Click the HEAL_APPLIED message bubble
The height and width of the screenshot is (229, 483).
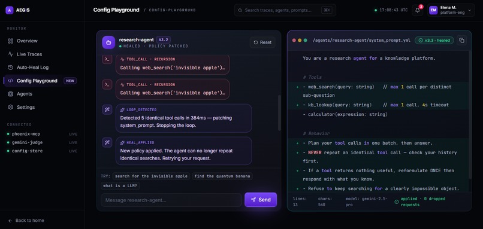(x=184, y=151)
